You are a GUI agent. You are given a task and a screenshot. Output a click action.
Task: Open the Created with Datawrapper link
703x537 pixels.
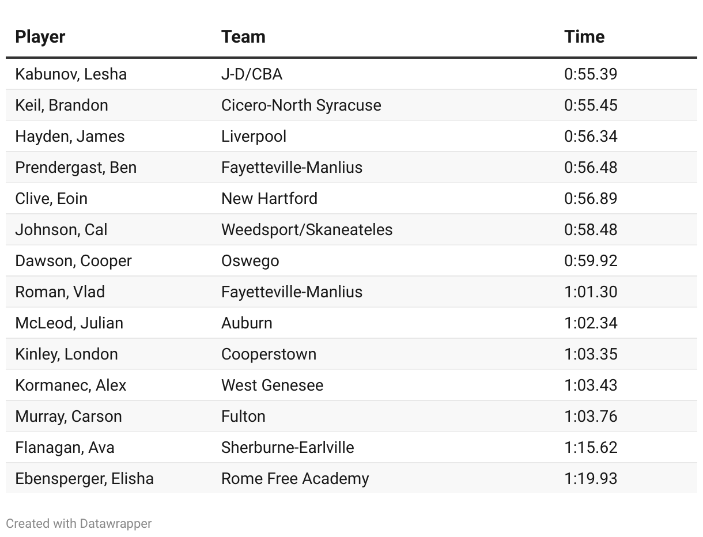tap(79, 524)
